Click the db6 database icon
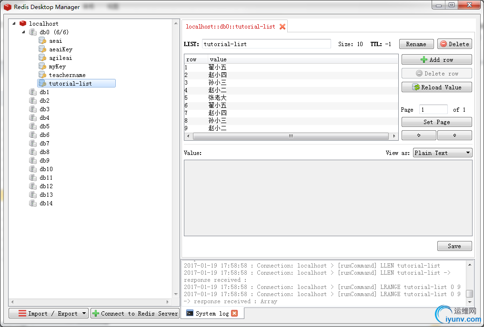 pyautogui.click(x=33, y=135)
